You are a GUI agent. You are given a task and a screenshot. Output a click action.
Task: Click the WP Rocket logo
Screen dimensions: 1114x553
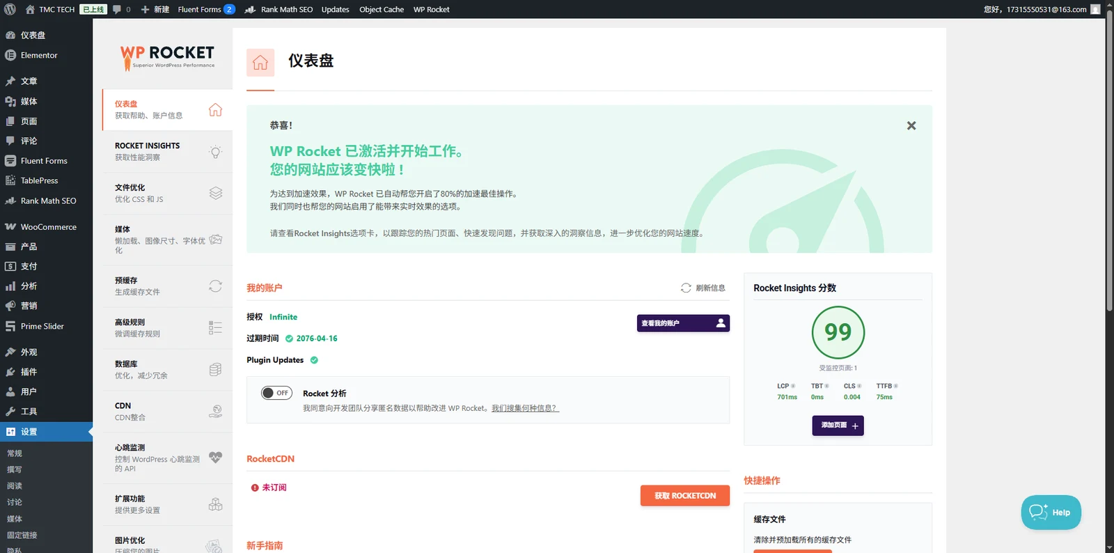[167, 58]
